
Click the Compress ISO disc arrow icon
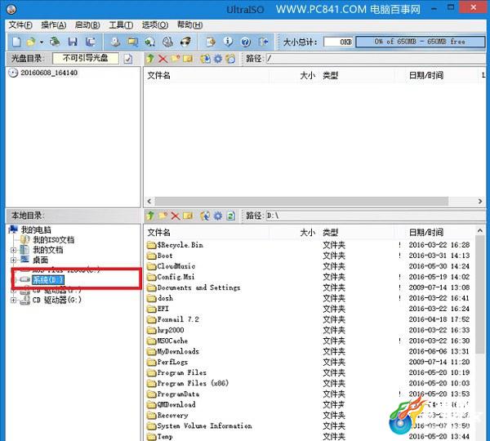point(150,42)
